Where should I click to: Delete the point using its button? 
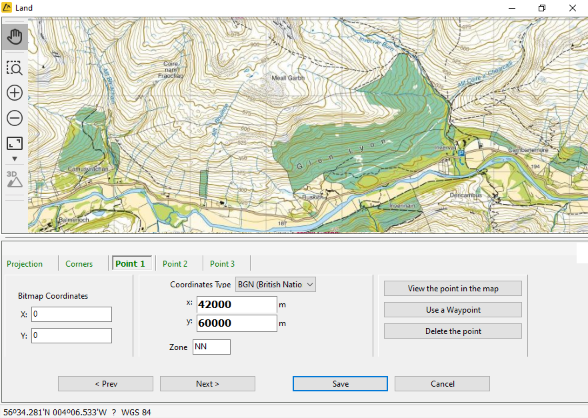(x=453, y=331)
